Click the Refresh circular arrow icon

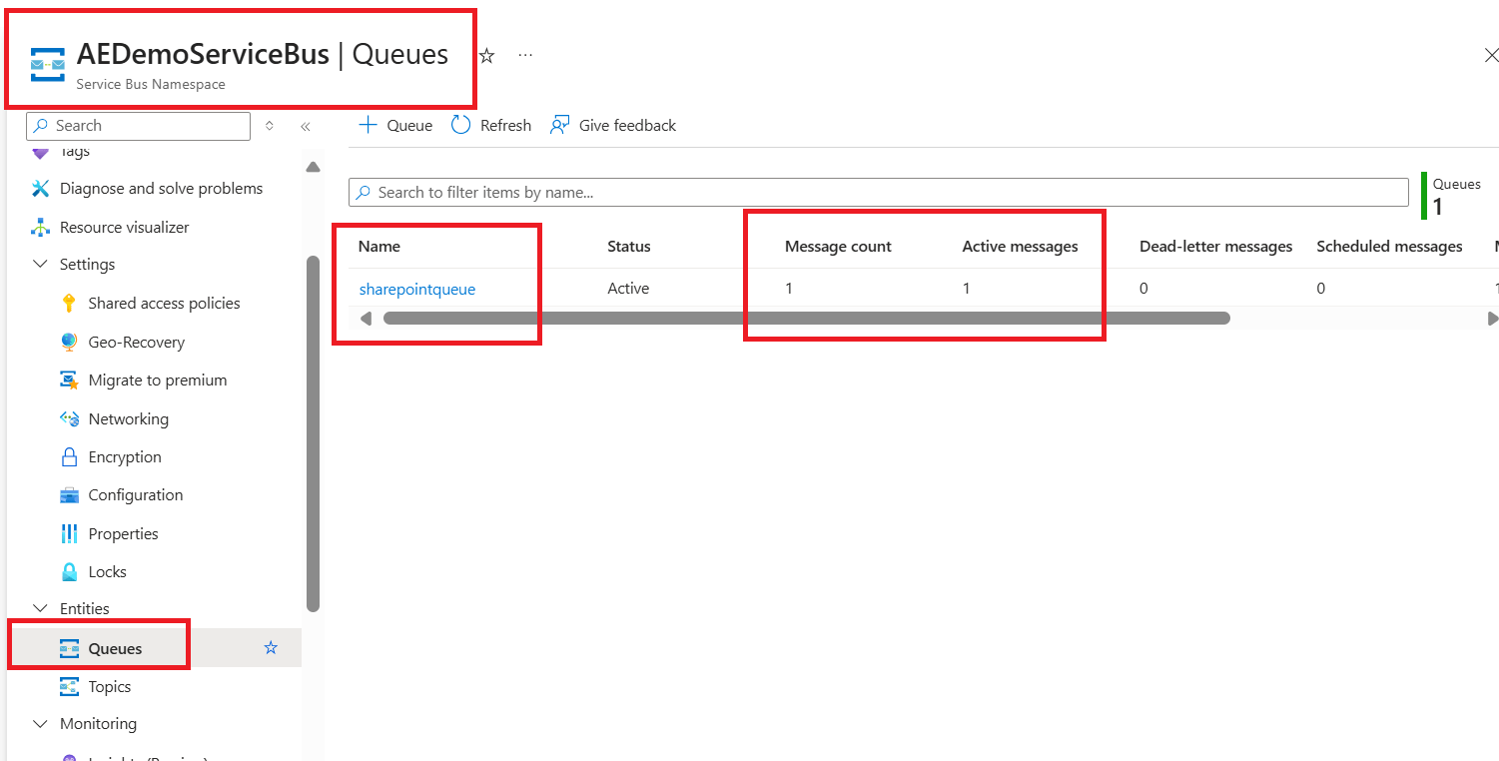[x=460, y=125]
